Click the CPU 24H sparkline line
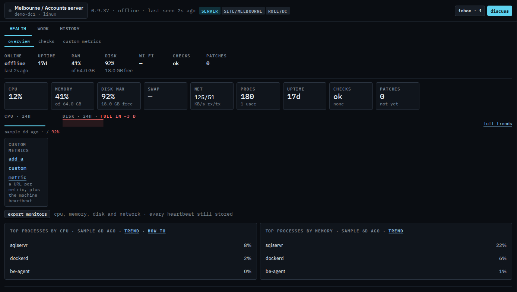The image size is (517, 292). click(25, 126)
